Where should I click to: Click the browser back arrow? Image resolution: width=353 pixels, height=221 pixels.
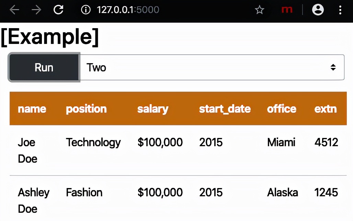click(14, 10)
